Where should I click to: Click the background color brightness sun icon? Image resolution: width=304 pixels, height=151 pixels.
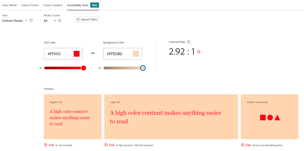click(100, 68)
